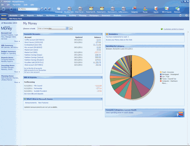Expand More under Planning Home

(x=17, y=82)
